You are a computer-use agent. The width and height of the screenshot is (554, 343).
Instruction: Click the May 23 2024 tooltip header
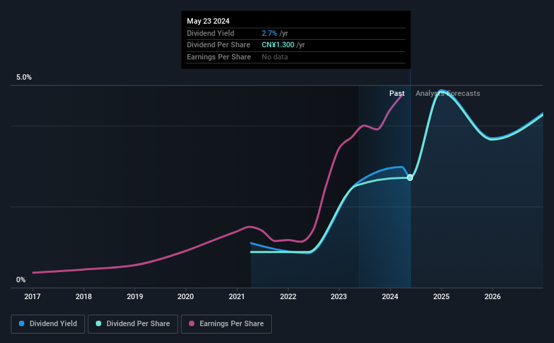pos(208,21)
